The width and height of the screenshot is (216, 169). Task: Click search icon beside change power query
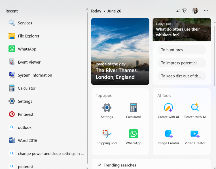click(12, 153)
